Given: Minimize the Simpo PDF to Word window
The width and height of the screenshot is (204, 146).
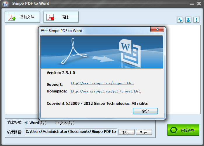Looking at the screenshot, I should coord(192,4).
